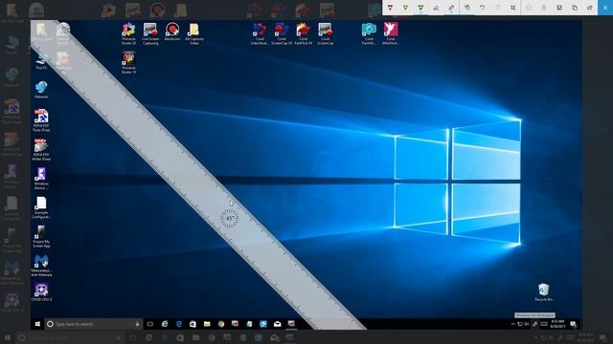This screenshot has width=613, height=344.
Task: Open Microsoft Edge in captured taskbar
Action: tap(179, 324)
